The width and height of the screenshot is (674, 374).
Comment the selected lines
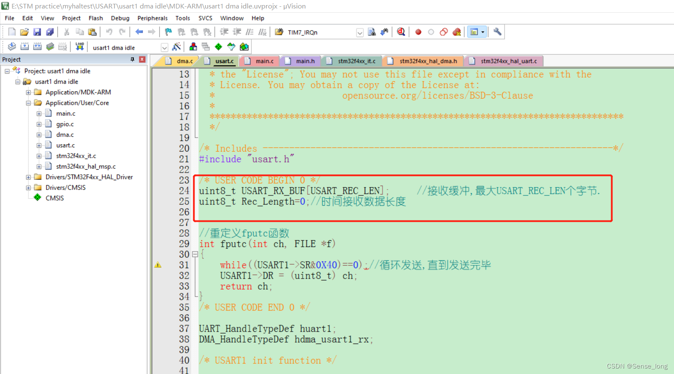[x=250, y=32]
